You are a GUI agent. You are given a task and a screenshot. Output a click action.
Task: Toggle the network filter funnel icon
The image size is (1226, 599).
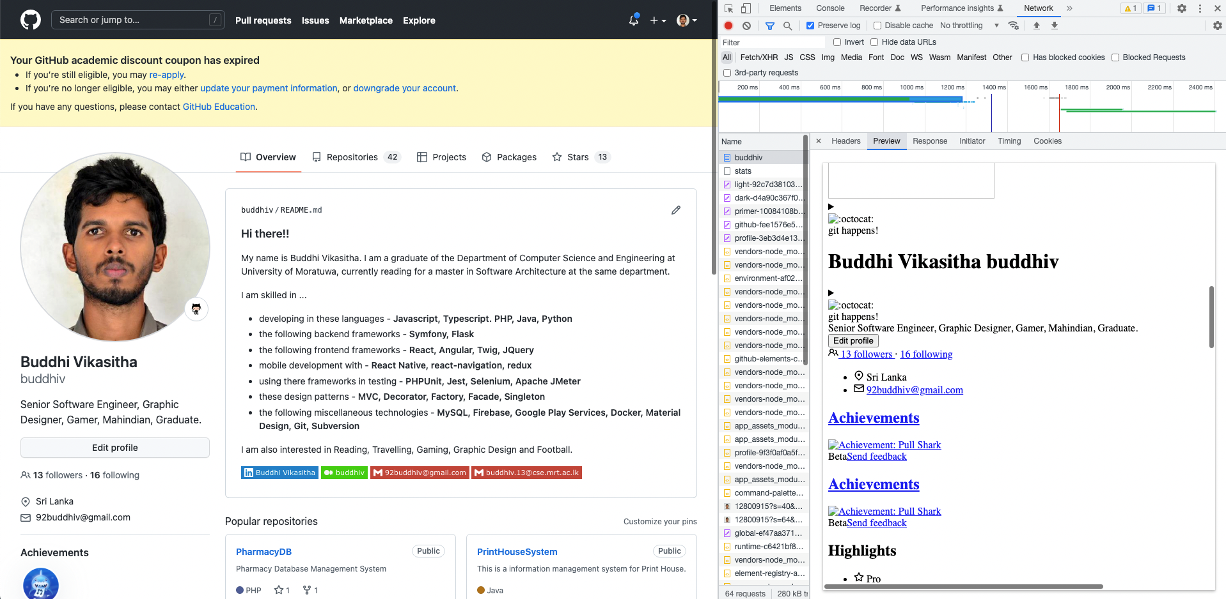point(770,26)
